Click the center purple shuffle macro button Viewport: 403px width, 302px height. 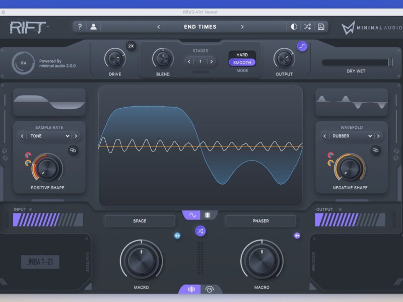pyautogui.click(x=200, y=231)
